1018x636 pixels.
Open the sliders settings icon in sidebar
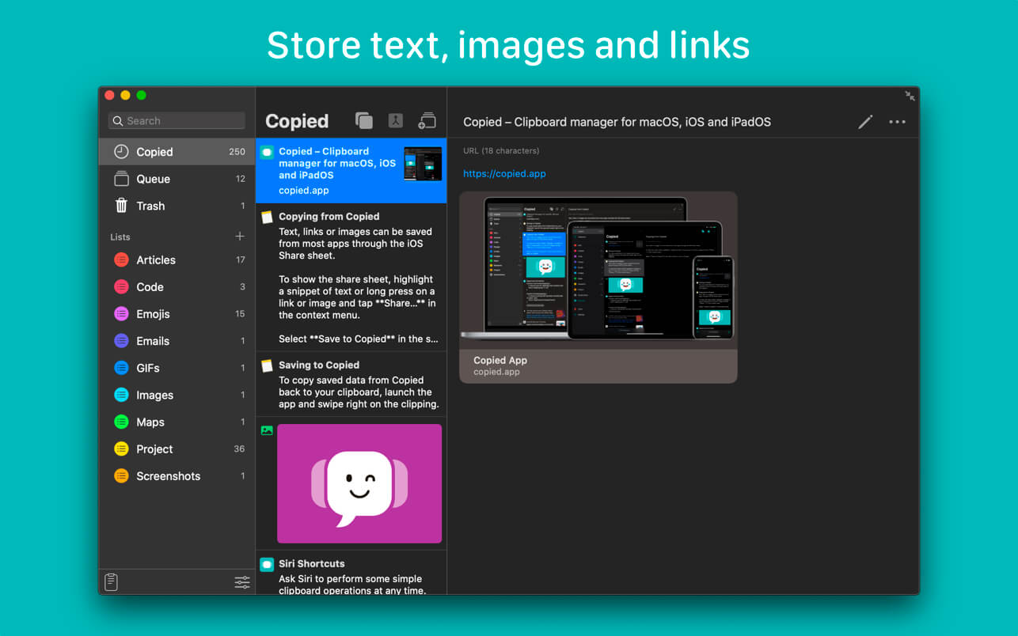point(242,582)
